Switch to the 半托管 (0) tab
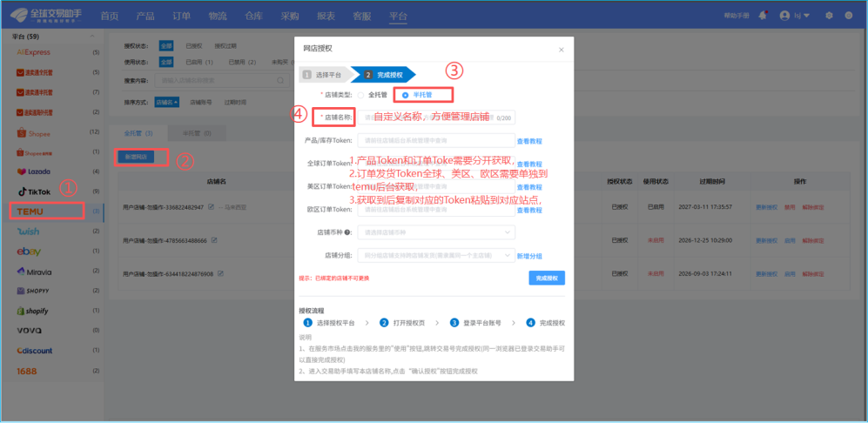The height and width of the screenshot is (423, 868). click(x=197, y=133)
